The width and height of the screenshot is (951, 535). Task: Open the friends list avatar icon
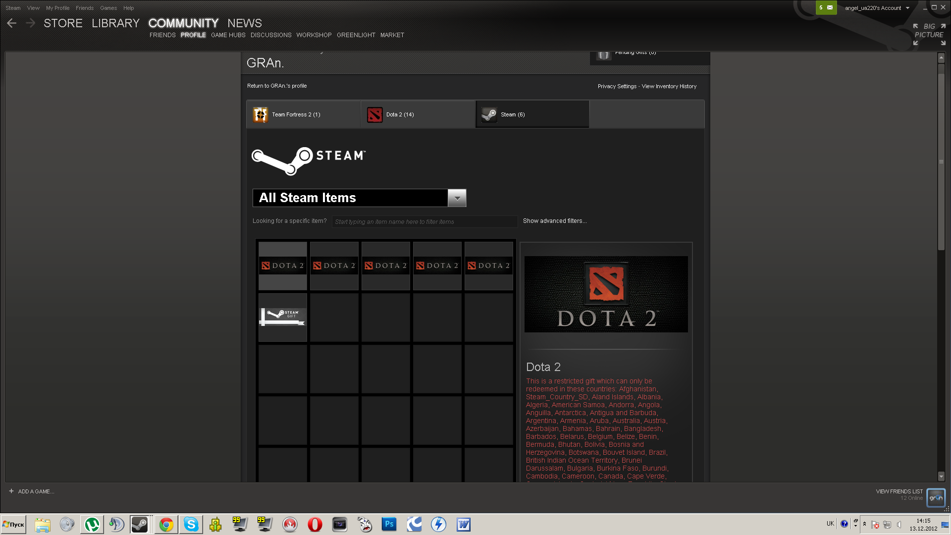(x=936, y=497)
